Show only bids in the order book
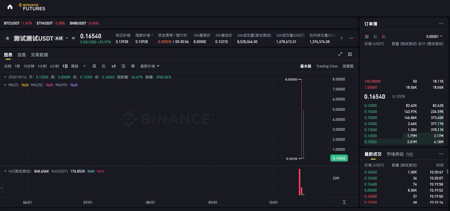Viewport: 450px width, 211px height. pyautogui.click(x=375, y=36)
